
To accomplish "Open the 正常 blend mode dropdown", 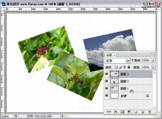I will [x=128, y=60].
